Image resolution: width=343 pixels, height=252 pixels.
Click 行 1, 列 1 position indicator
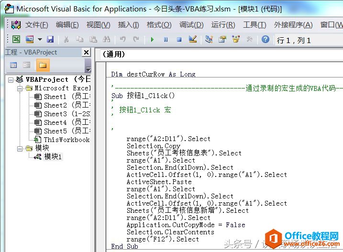point(294,41)
